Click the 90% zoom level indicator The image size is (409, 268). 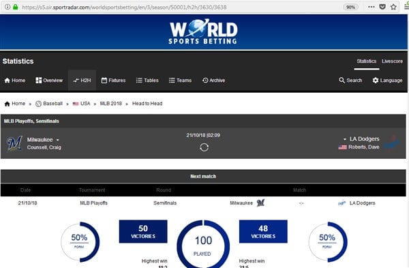tap(350, 7)
